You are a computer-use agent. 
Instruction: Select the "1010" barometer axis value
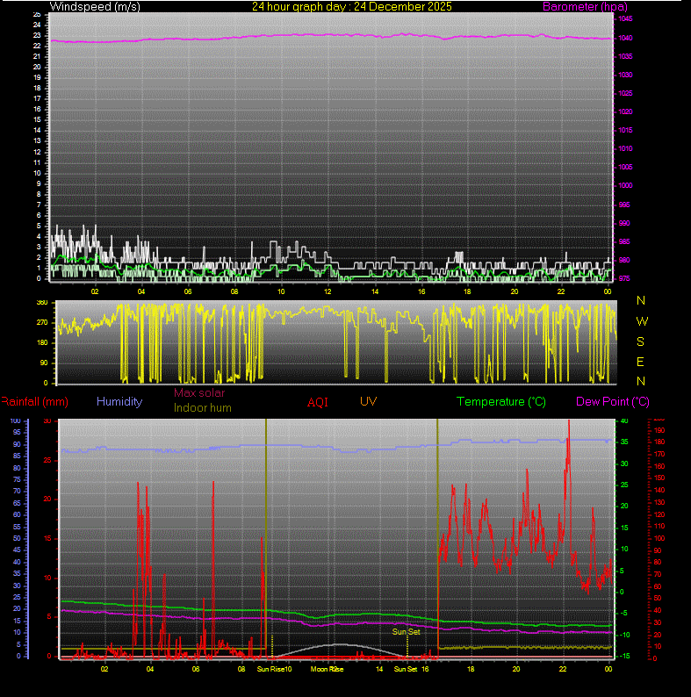point(625,149)
